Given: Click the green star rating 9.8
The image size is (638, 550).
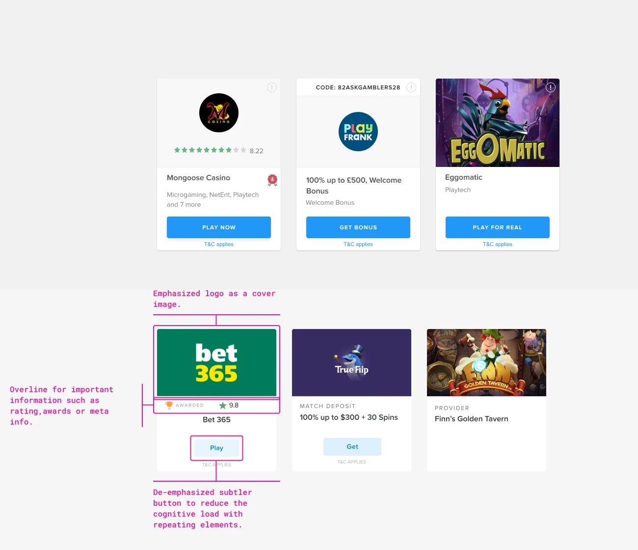Looking at the screenshot, I should point(229,405).
